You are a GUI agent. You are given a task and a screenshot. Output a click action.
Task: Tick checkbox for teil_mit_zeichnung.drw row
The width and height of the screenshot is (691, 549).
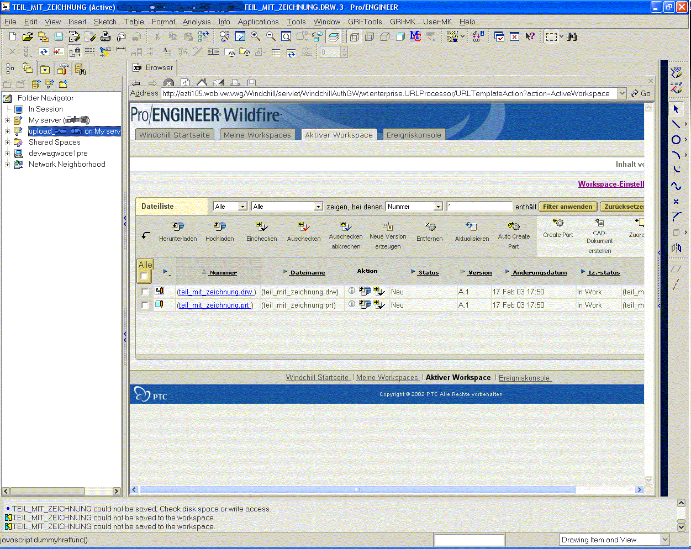145,292
